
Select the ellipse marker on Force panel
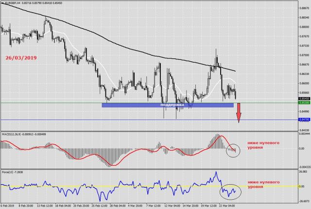tap(228, 192)
